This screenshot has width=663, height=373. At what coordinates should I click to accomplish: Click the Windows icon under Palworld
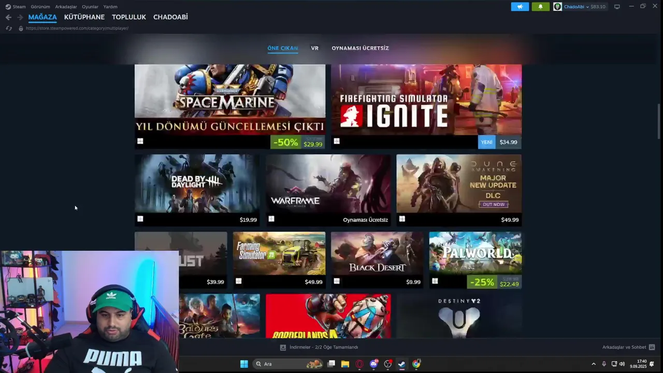[x=435, y=281]
